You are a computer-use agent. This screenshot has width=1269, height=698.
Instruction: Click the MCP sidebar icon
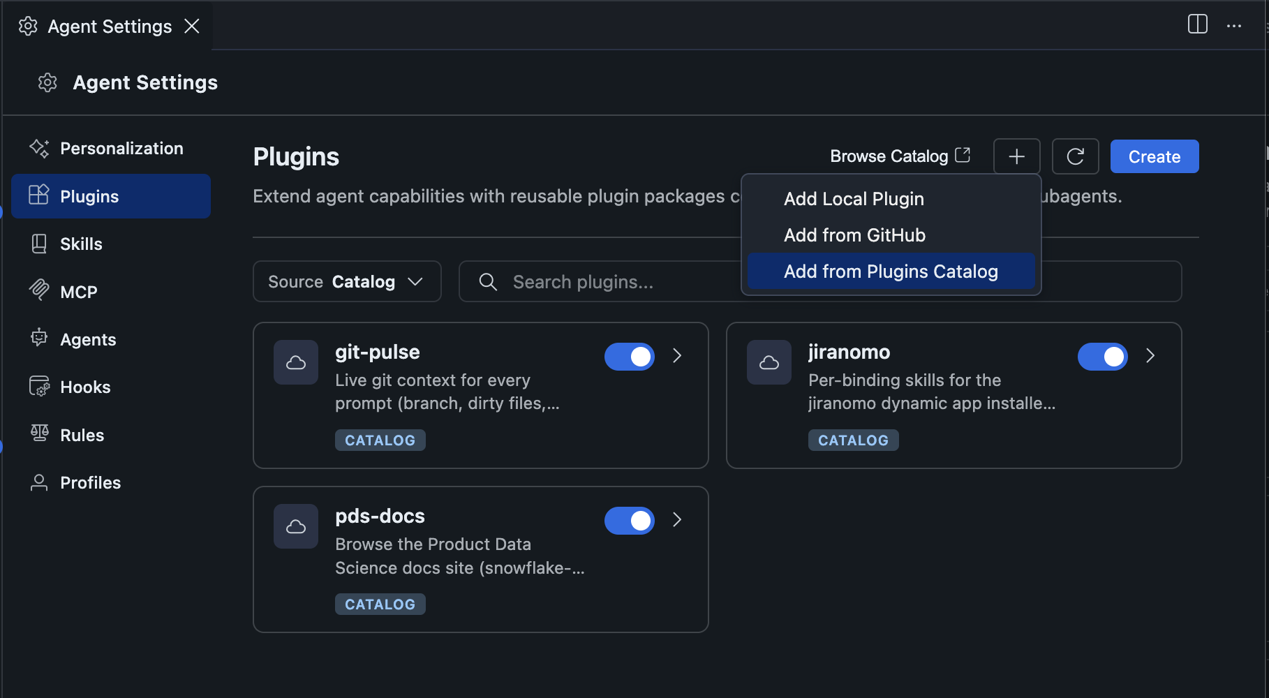[39, 291]
